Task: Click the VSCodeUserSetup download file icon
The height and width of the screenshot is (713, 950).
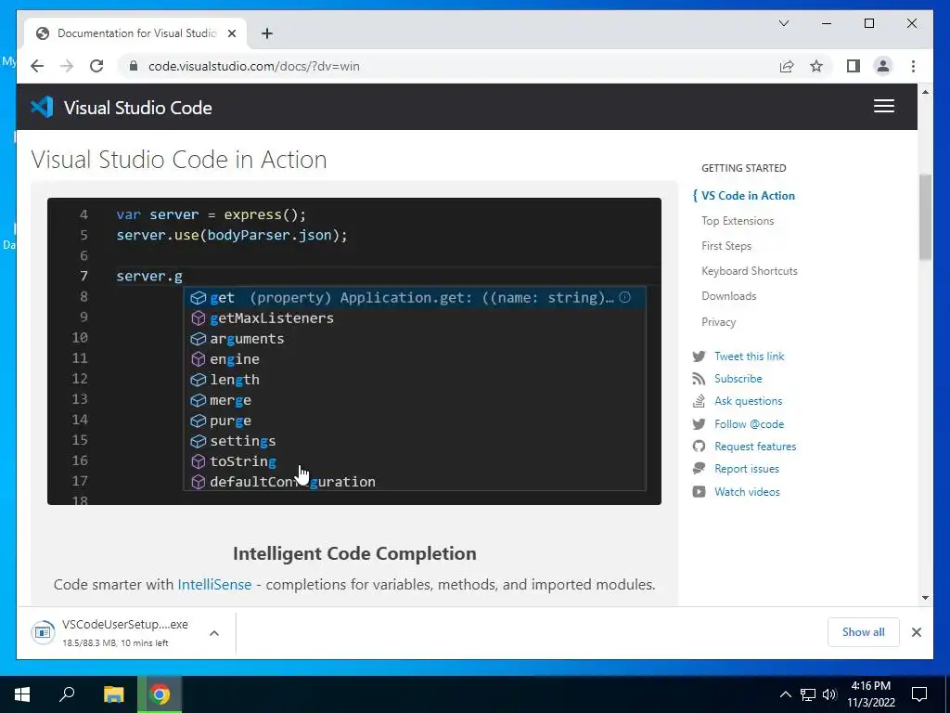Action: coord(43,632)
